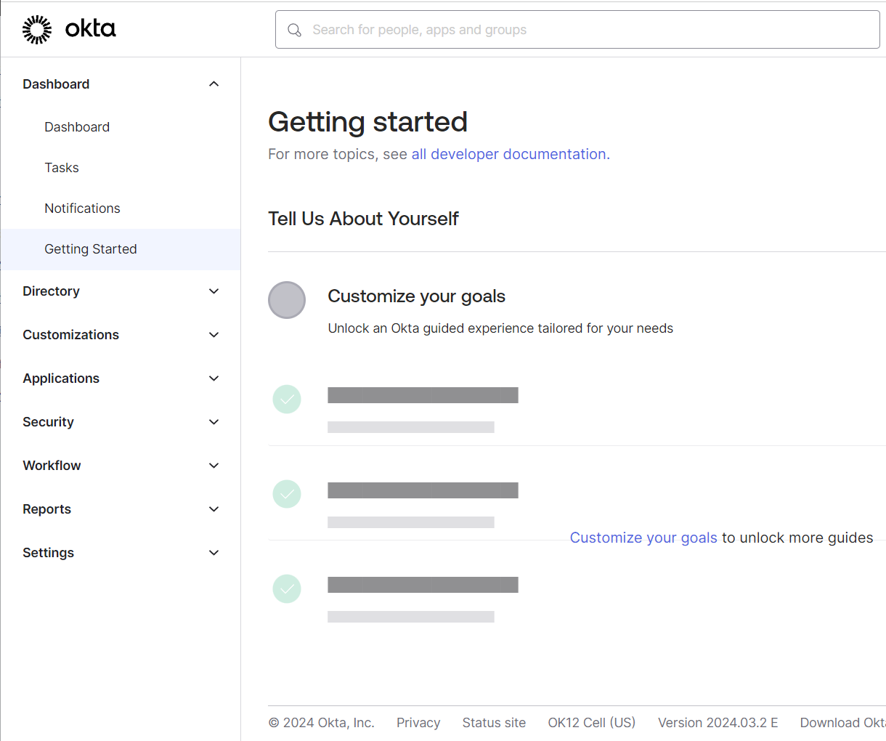Expand the Reports section chevron
The image size is (886, 741).
[214, 509]
